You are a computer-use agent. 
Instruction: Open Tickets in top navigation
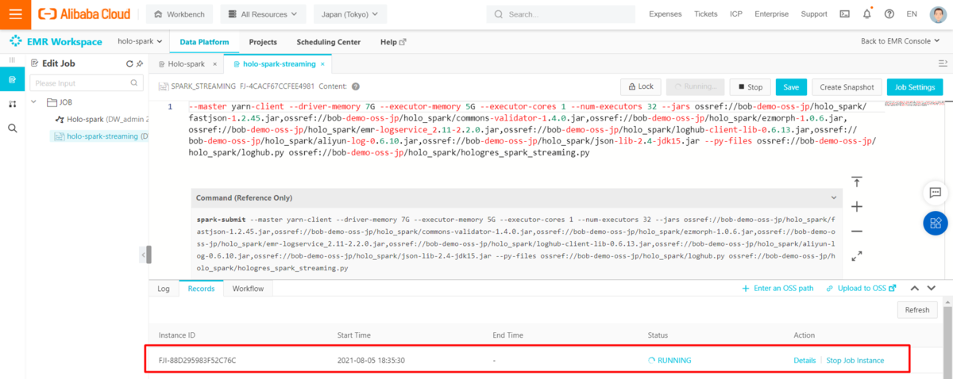pyautogui.click(x=705, y=14)
